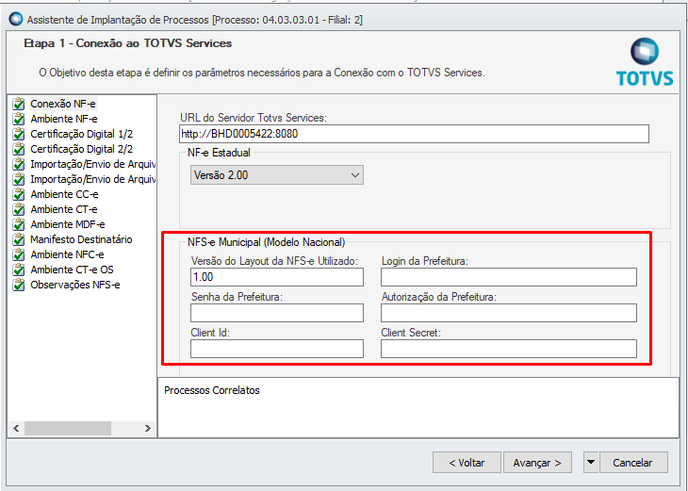
Task: Click the NFS-e Municipal (Modelo Nacional) label
Action: 267,242
